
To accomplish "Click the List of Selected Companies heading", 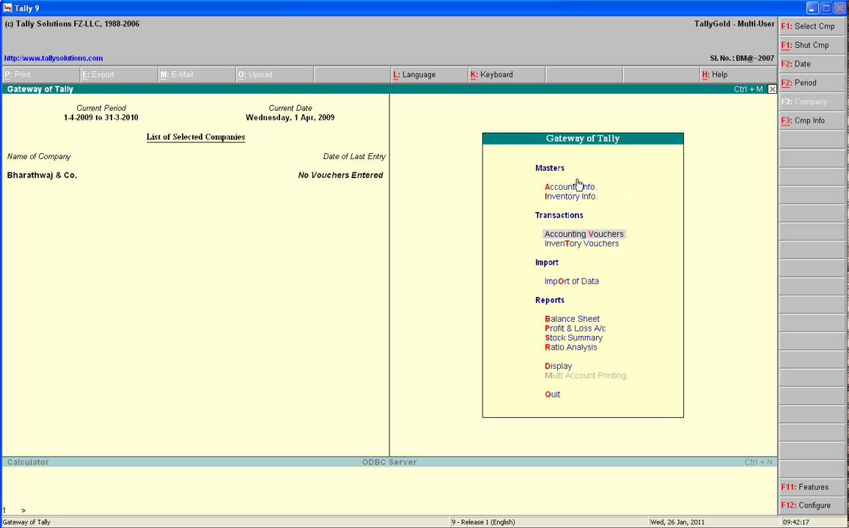I will pyautogui.click(x=196, y=137).
